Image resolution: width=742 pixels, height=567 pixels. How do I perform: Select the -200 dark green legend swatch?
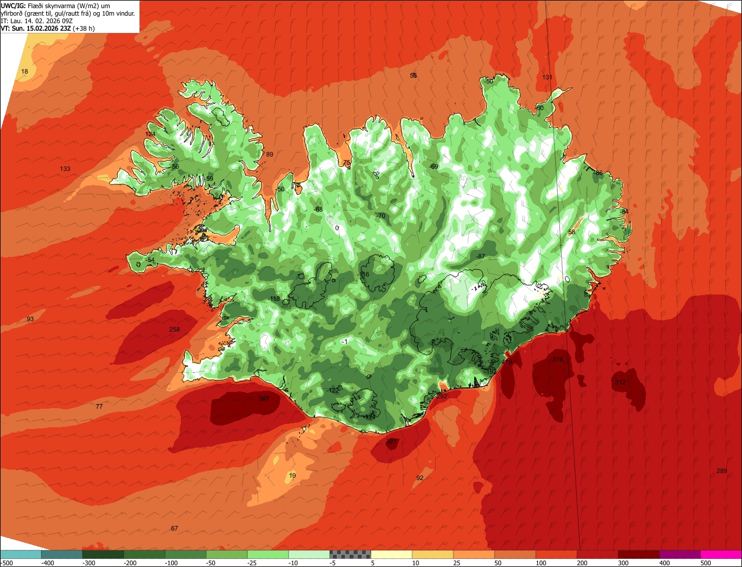click(144, 554)
